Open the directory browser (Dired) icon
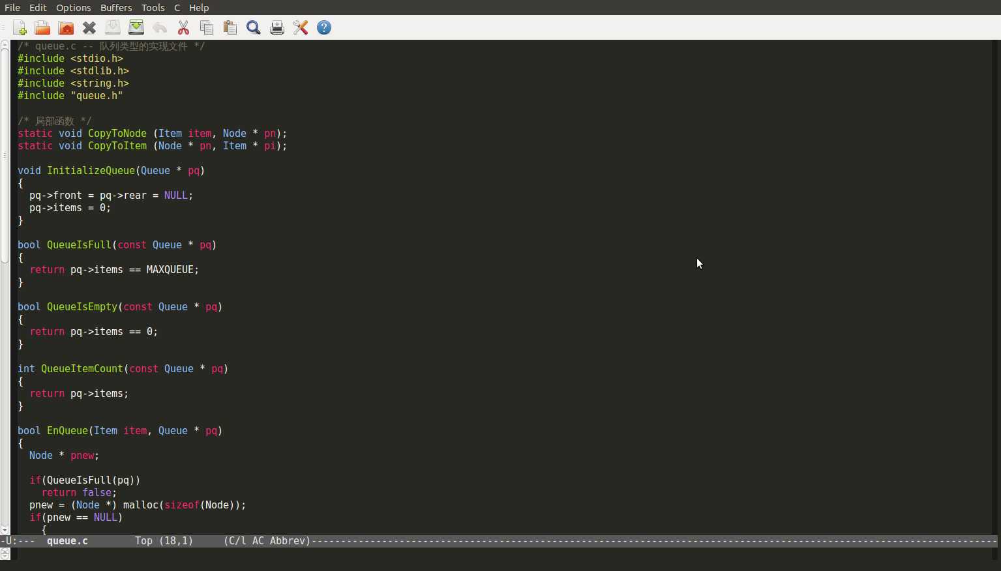Screen dimensions: 1001x571 tap(66, 27)
